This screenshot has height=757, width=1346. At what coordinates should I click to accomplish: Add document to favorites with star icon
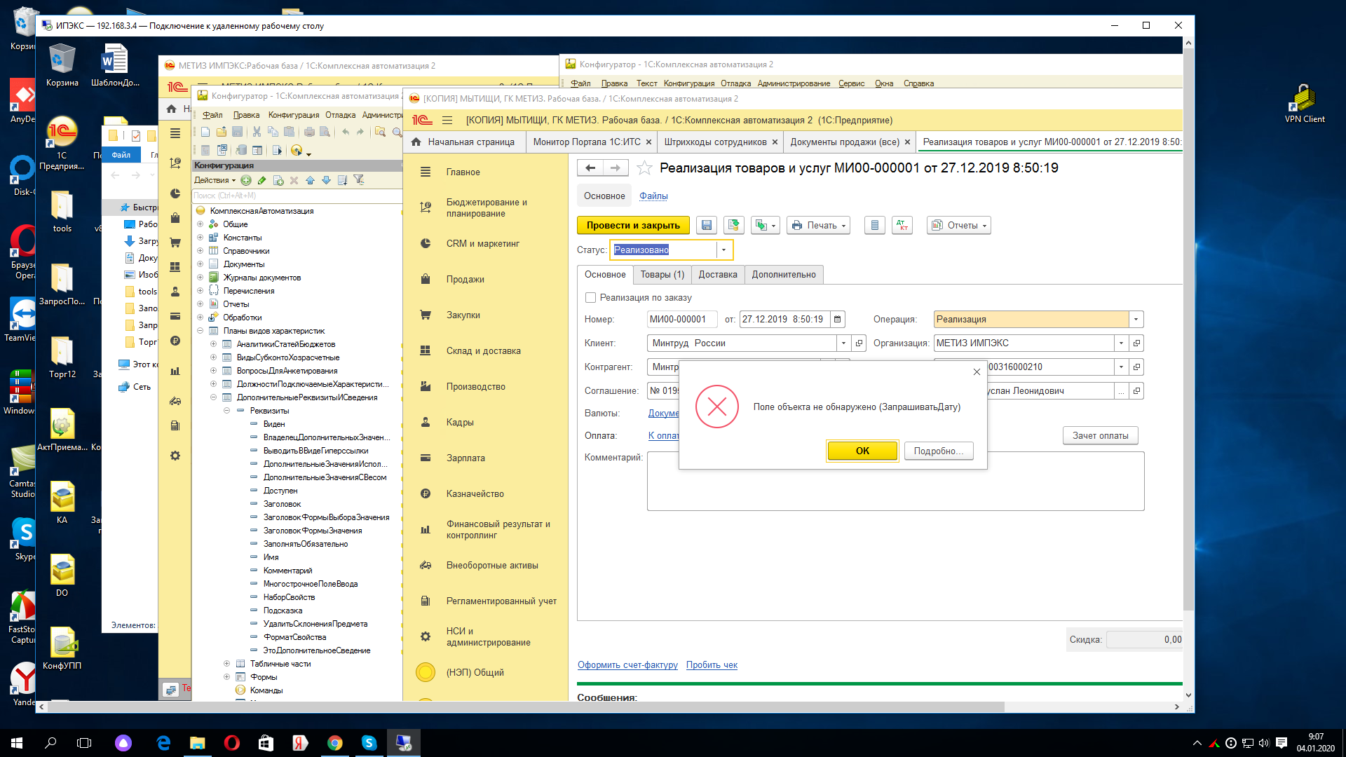click(644, 168)
